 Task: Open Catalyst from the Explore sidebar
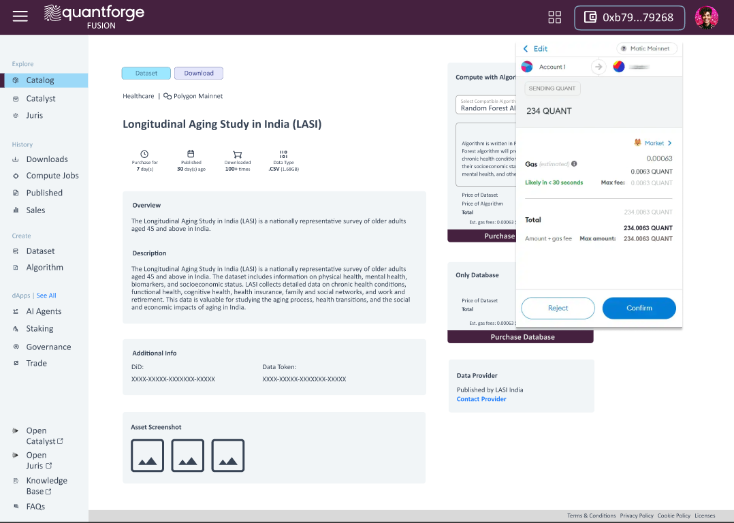point(41,98)
